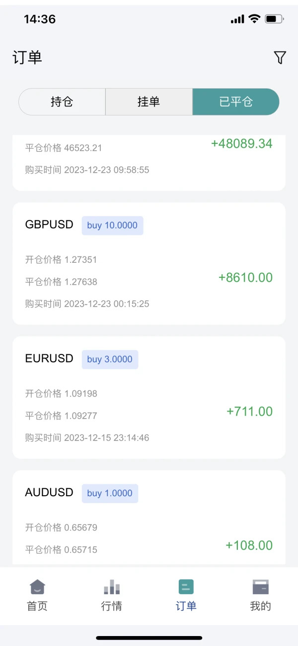Image resolution: width=298 pixels, height=646 pixels.
Task: Tap the cellular signal bars icon
Action: point(237,19)
